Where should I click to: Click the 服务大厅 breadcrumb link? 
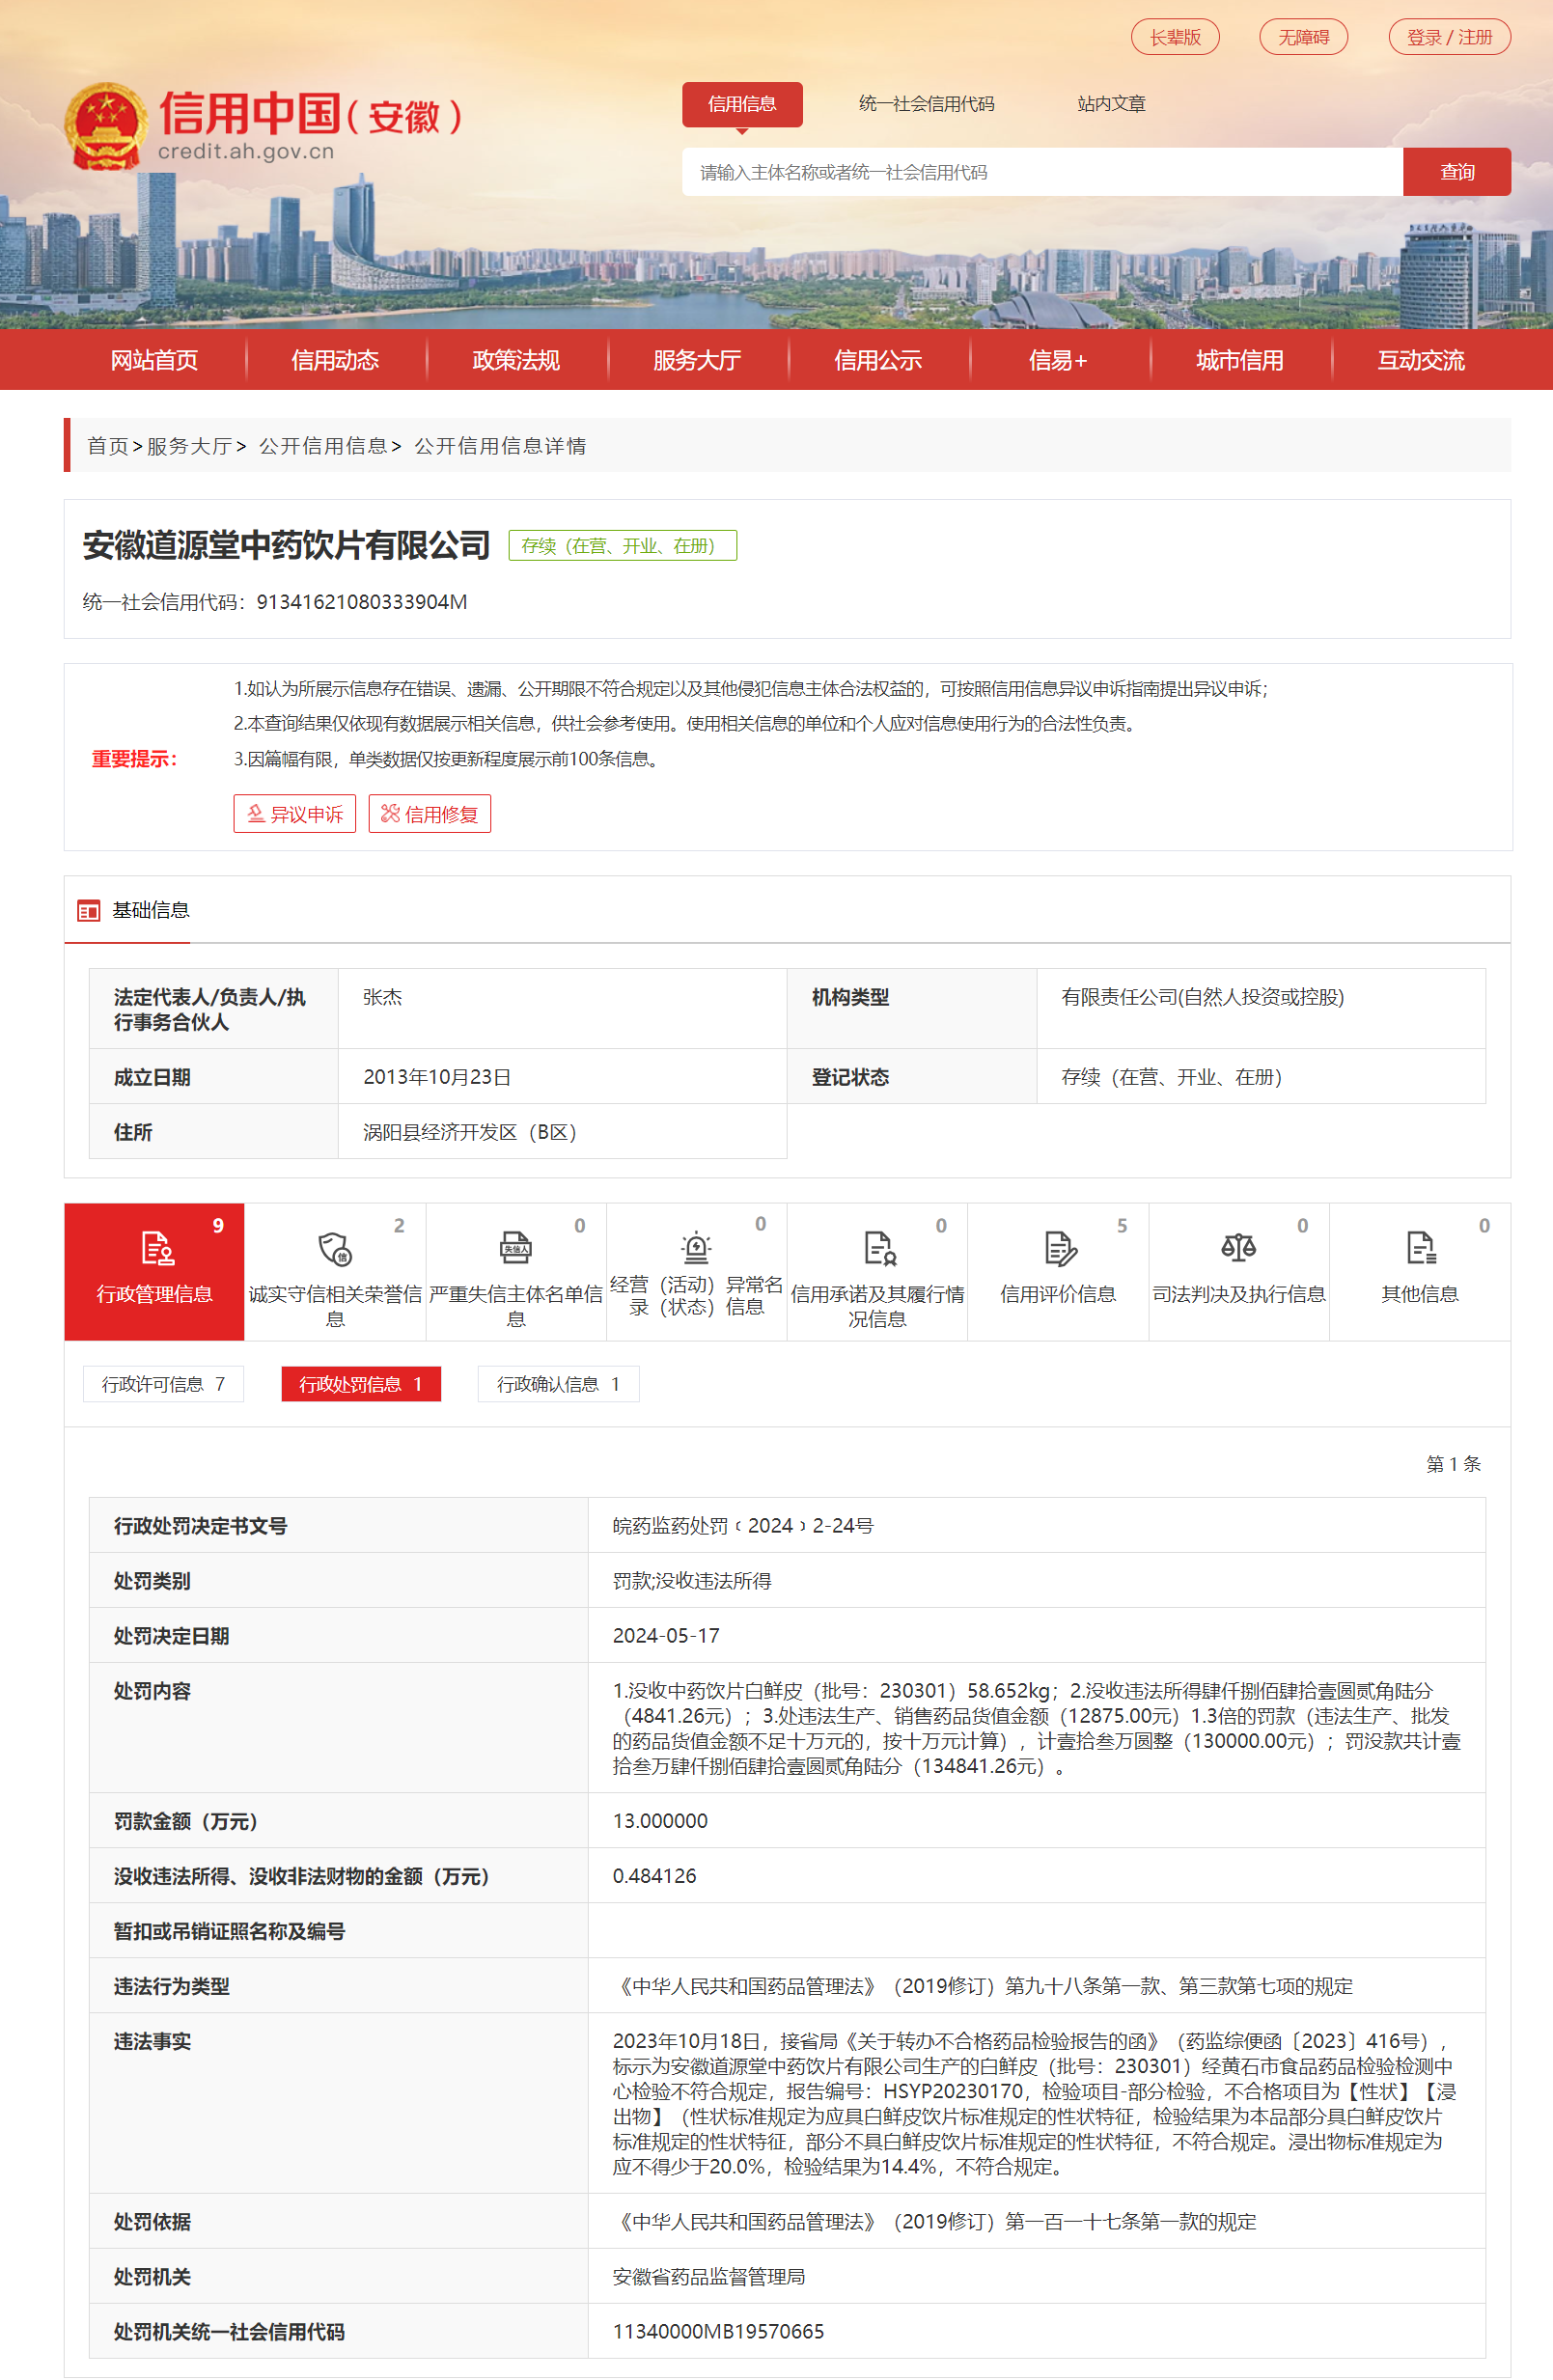point(190,446)
